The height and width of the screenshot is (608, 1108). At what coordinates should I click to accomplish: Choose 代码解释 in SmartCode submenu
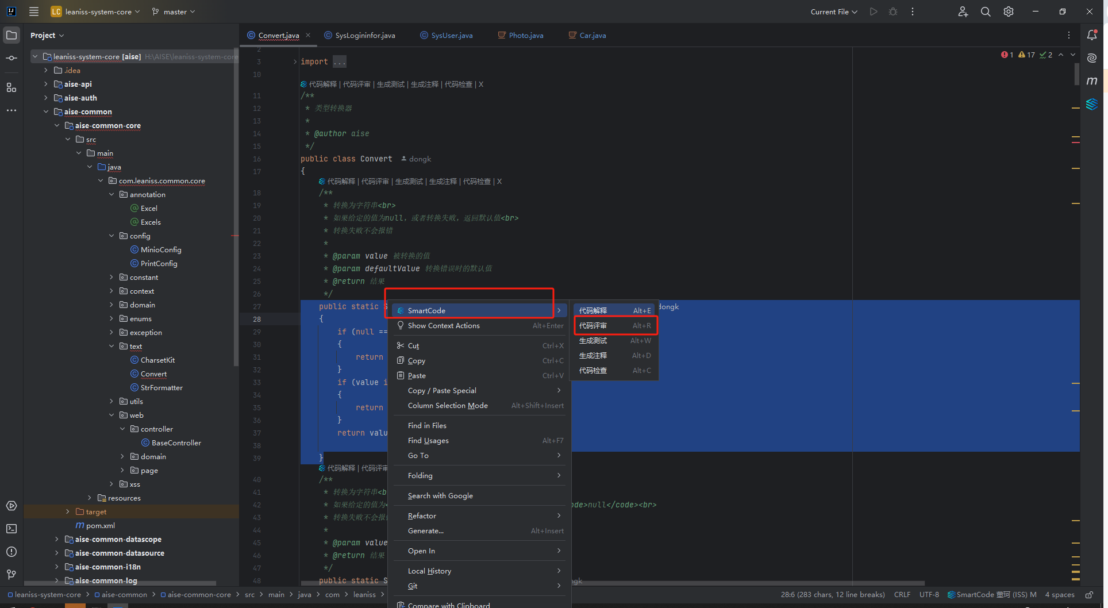point(615,310)
